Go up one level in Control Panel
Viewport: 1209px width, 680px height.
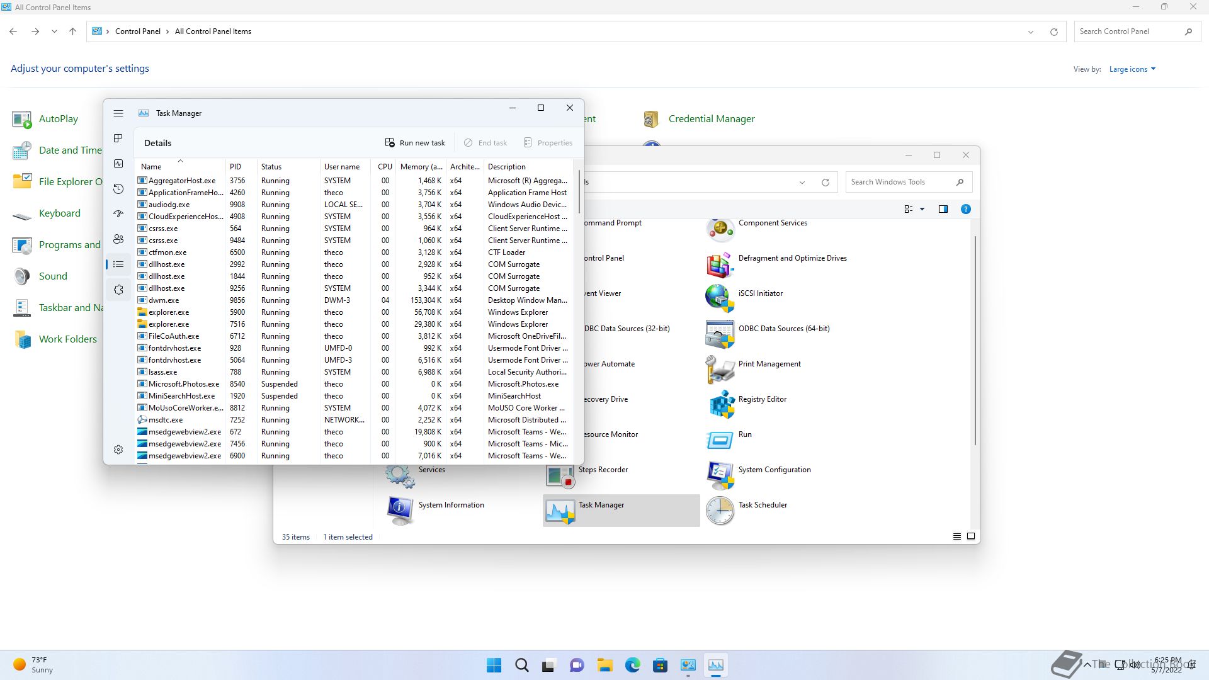tap(72, 31)
